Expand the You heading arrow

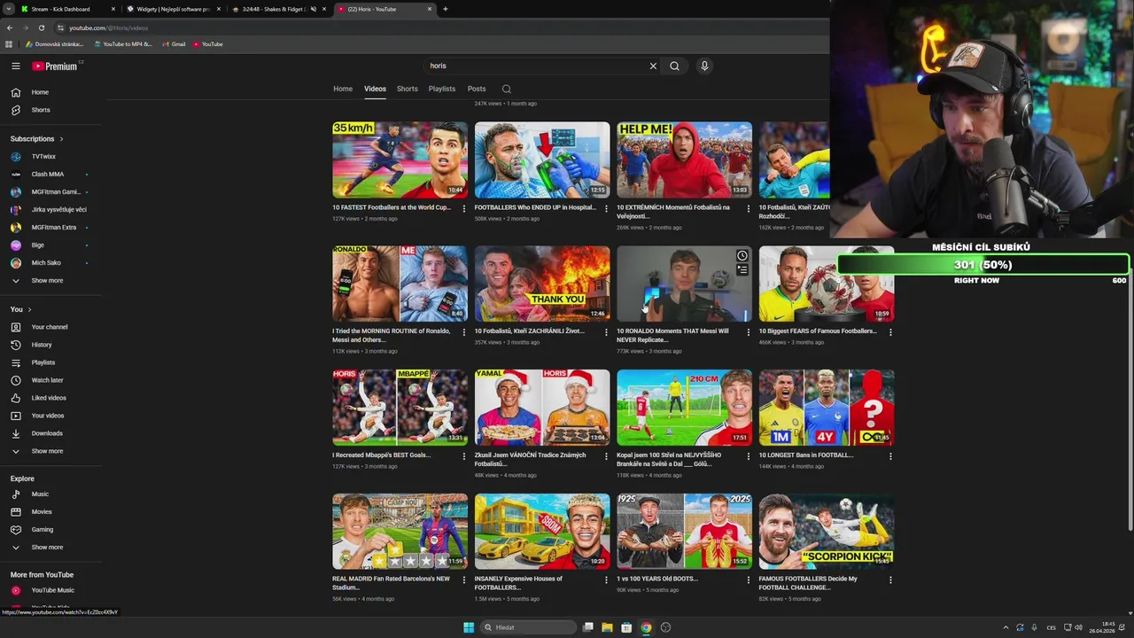click(29, 309)
